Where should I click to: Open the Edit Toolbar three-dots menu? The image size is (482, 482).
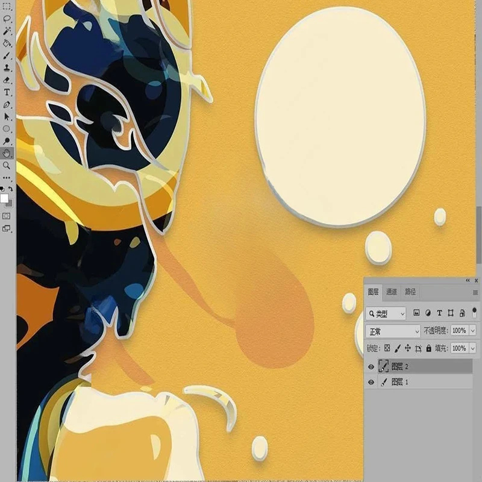7,178
